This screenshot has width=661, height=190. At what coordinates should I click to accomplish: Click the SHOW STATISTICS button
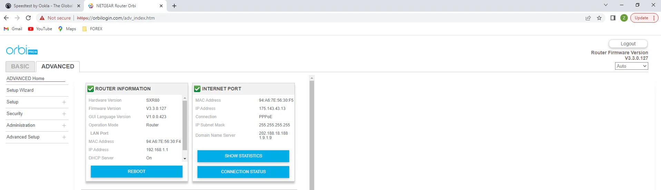243,156
